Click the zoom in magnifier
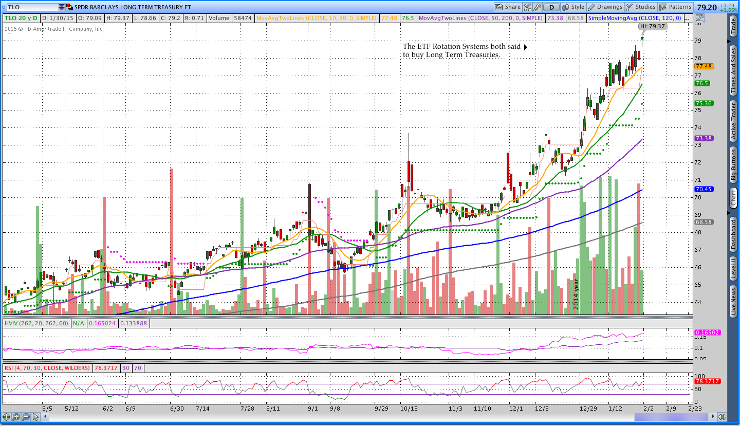Image resolution: width=740 pixels, height=426 pixels. click(16, 417)
